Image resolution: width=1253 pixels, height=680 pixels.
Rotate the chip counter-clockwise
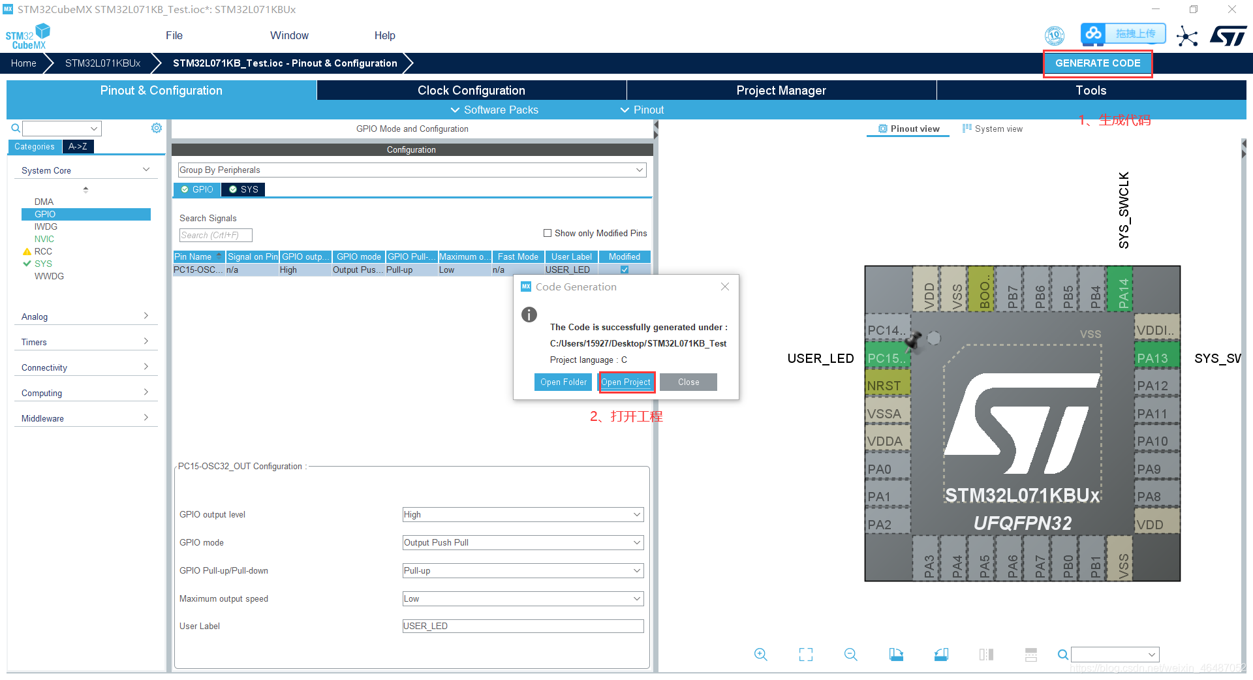pyautogui.click(x=941, y=655)
